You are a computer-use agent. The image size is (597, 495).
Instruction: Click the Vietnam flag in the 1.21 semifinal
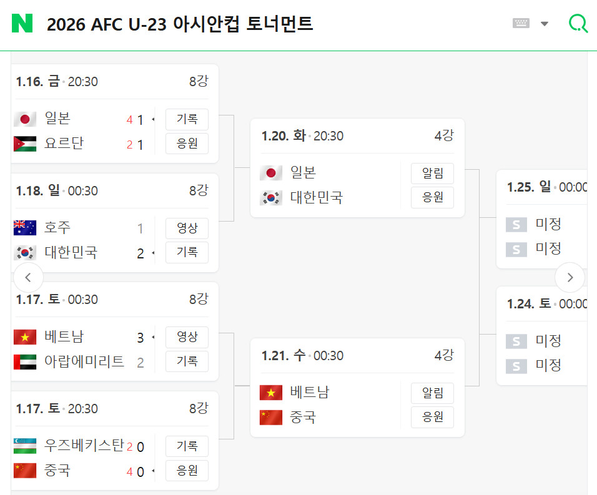[x=270, y=393]
